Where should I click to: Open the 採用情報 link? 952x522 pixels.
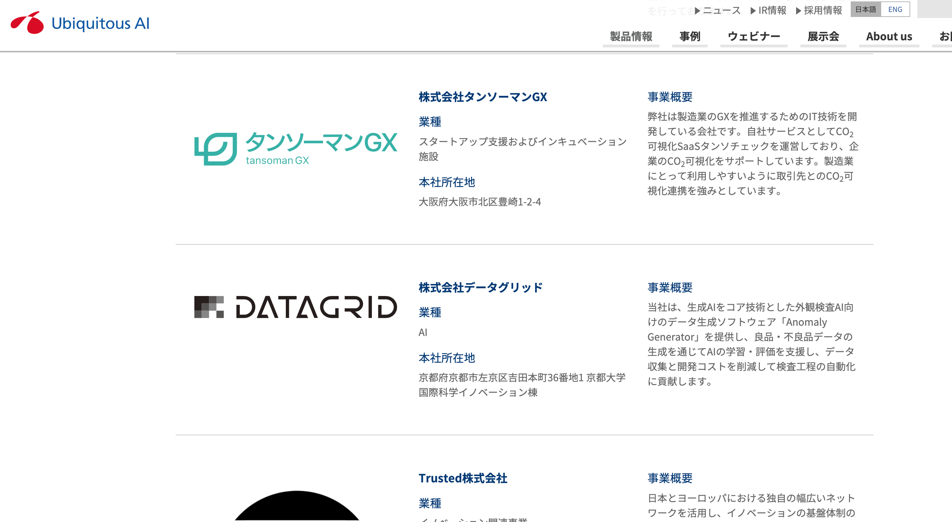click(x=823, y=10)
